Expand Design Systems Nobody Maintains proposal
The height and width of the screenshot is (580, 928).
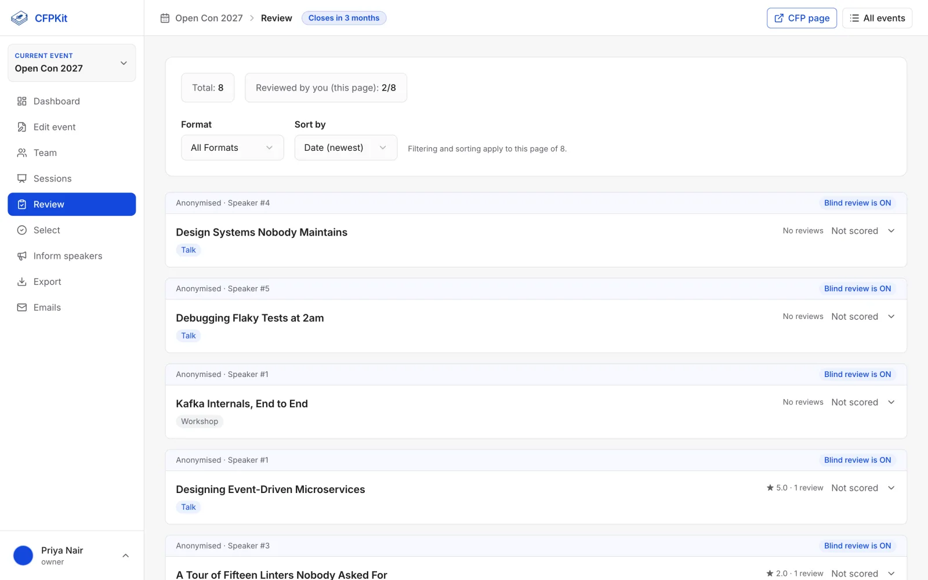(891, 231)
